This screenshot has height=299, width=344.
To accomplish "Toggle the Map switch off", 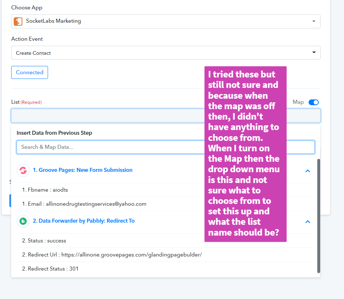I will tap(314, 102).
